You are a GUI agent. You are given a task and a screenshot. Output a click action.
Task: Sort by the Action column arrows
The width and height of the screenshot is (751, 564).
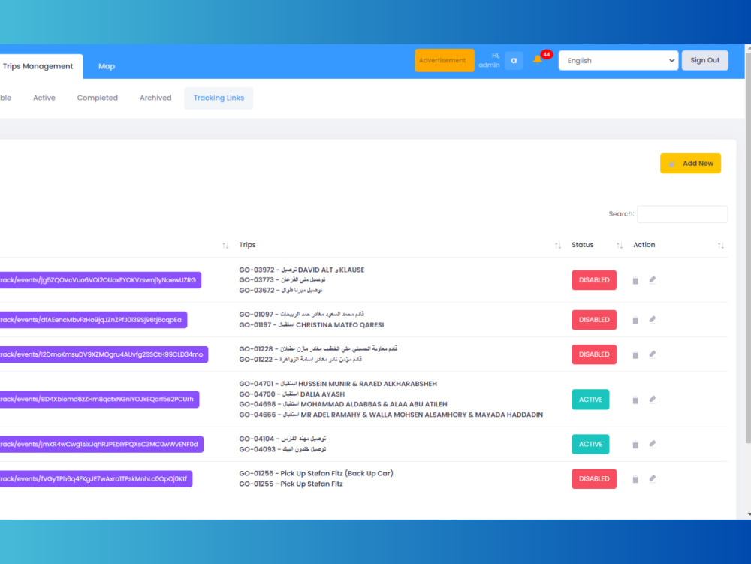pos(720,245)
